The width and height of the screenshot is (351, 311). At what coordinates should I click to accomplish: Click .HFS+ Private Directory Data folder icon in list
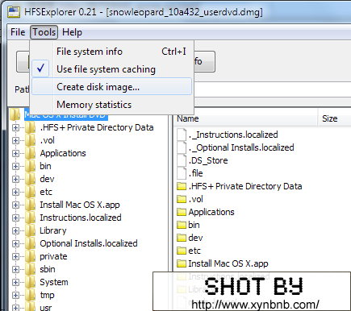pyautogui.click(x=182, y=186)
